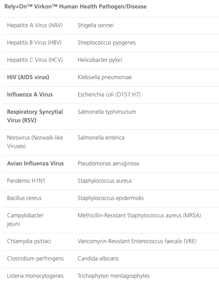Click the Candida albicans cell
Screen dimensions: 219x293
tap(98, 259)
